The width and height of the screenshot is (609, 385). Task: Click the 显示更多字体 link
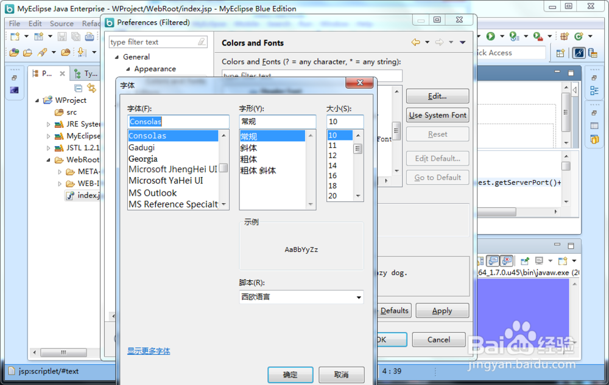[x=149, y=351]
